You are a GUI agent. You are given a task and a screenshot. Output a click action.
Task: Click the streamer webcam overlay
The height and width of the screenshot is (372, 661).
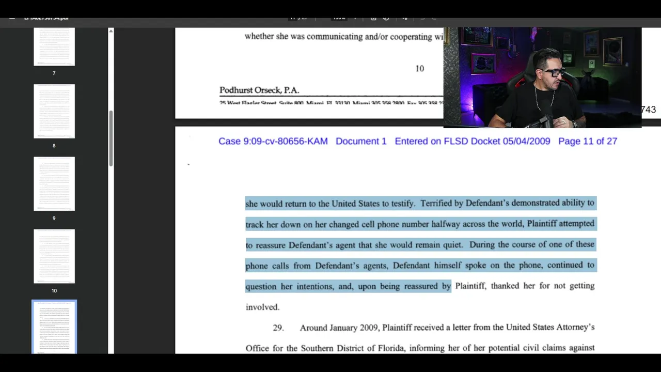coord(542,78)
